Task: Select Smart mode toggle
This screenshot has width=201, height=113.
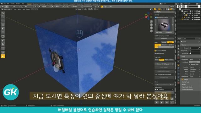Action: click(170, 42)
